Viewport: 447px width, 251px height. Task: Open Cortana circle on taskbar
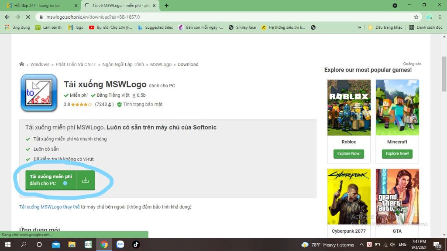point(39,244)
